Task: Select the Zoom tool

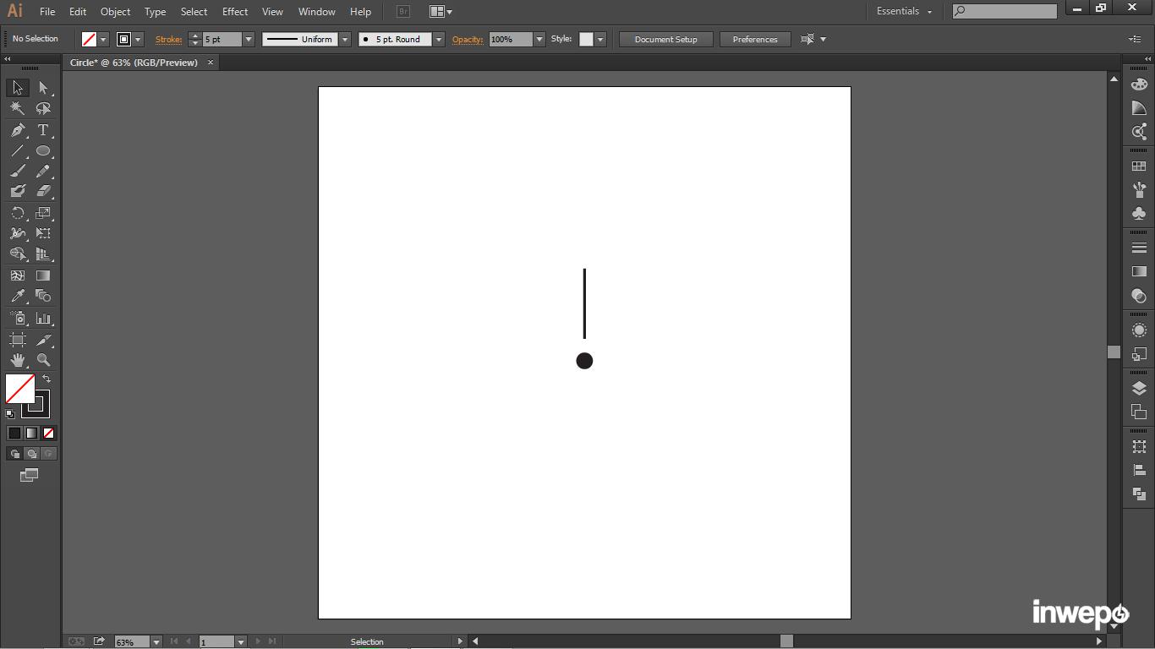Action: click(43, 360)
